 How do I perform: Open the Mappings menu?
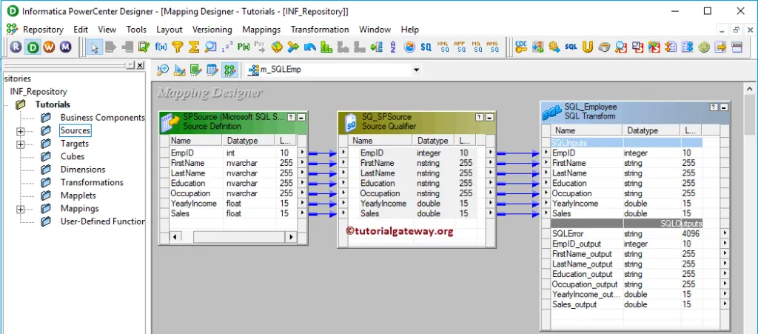coord(261,30)
